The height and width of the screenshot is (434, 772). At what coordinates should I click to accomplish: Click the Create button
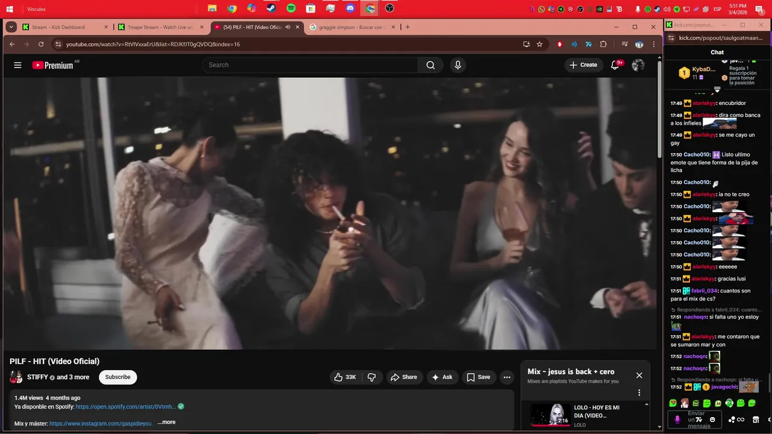pyautogui.click(x=583, y=65)
